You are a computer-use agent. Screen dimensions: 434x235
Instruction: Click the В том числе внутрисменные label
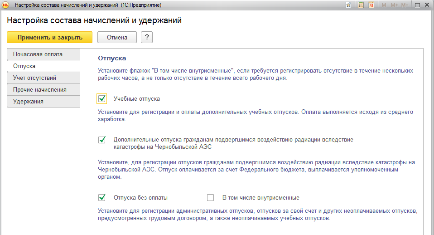[x=261, y=198]
